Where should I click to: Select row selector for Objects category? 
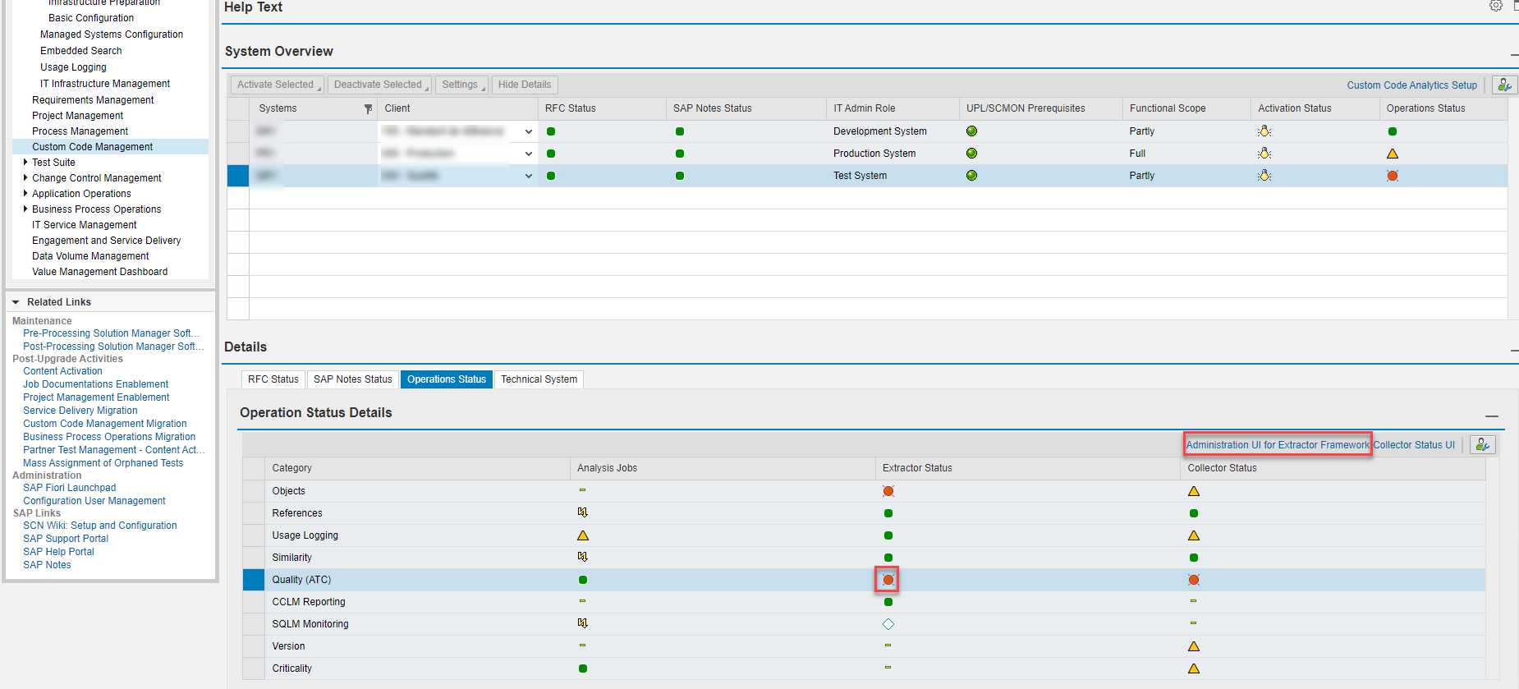coord(254,491)
